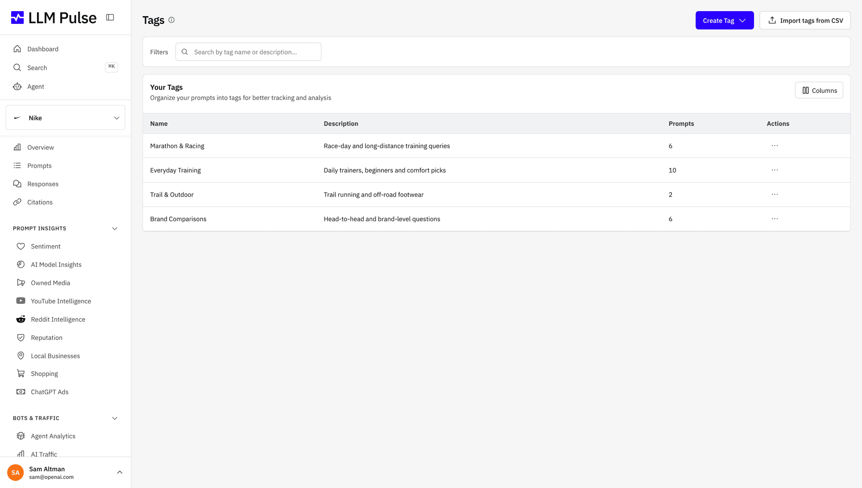This screenshot has height=488, width=862.
Task: Open actions menu for Marathon & Racing
Action: click(775, 146)
